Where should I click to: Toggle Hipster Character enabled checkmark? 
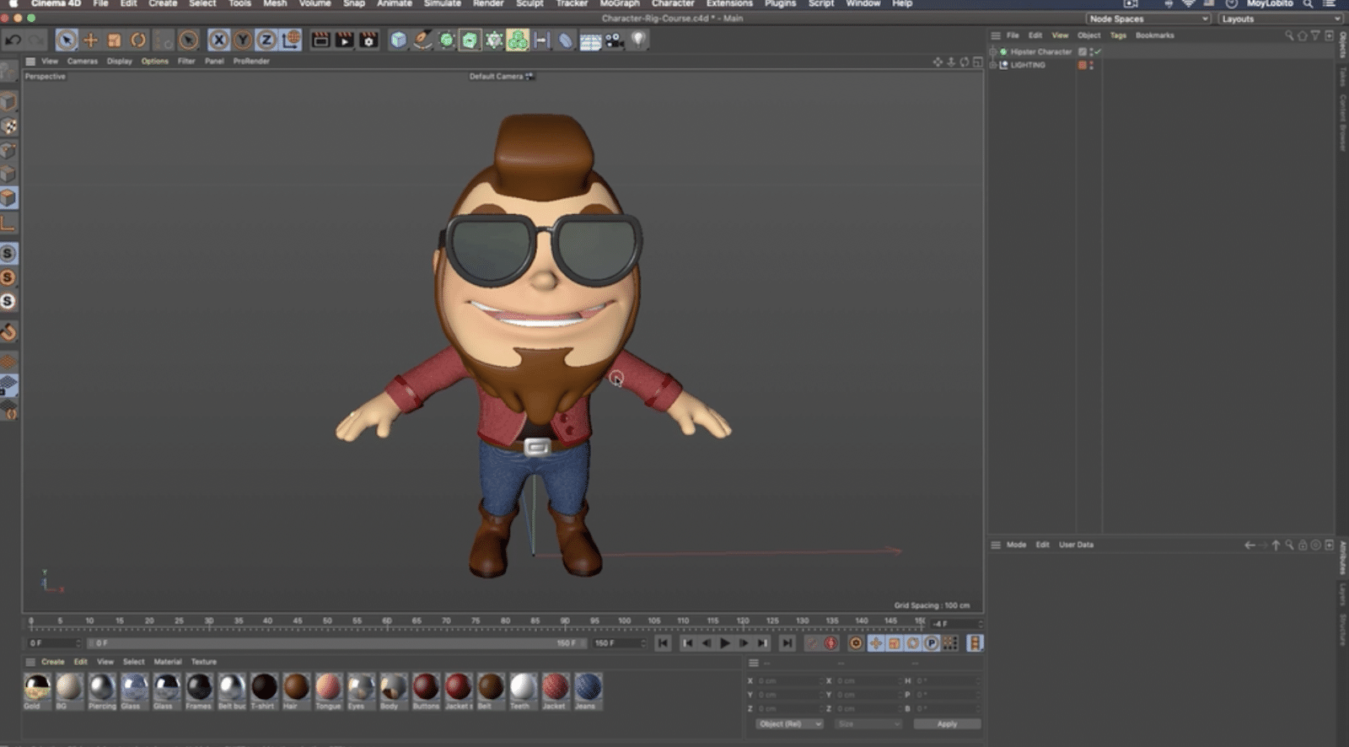[x=1097, y=51]
